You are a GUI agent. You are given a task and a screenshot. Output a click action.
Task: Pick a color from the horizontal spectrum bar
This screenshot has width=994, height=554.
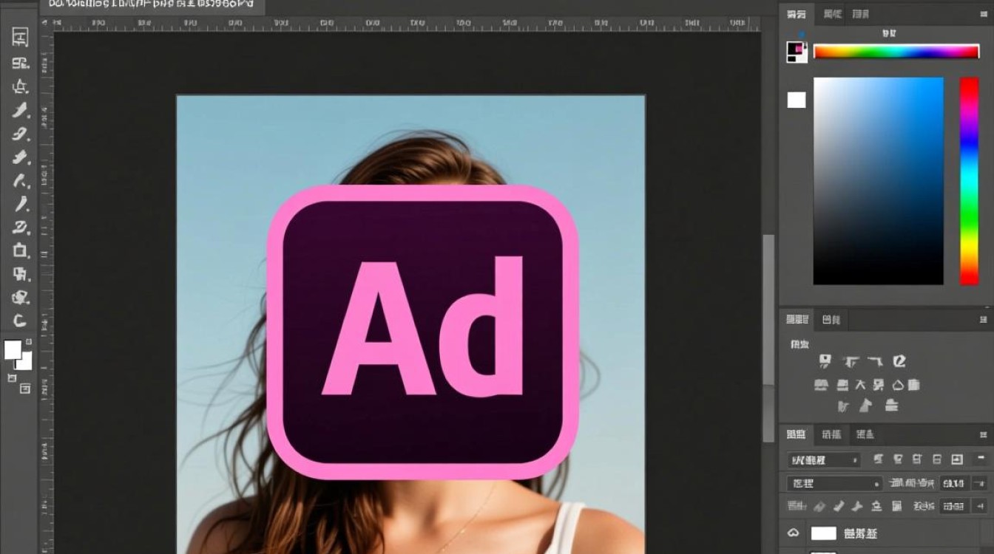tap(896, 51)
